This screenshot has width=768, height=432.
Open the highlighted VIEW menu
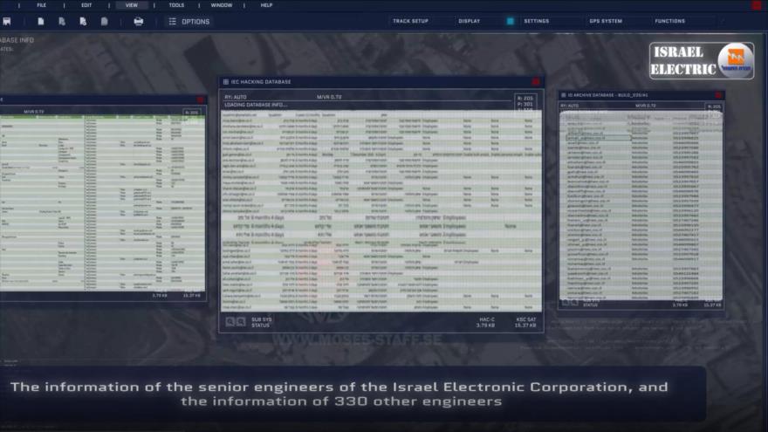[x=131, y=5]
